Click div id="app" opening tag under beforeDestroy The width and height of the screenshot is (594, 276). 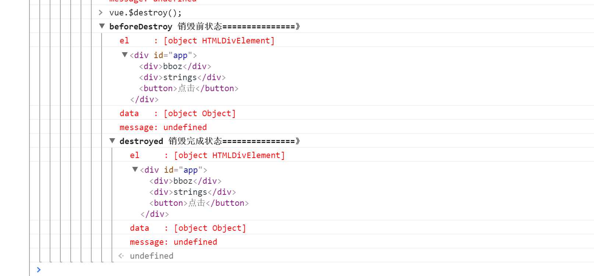click(163, 55)
